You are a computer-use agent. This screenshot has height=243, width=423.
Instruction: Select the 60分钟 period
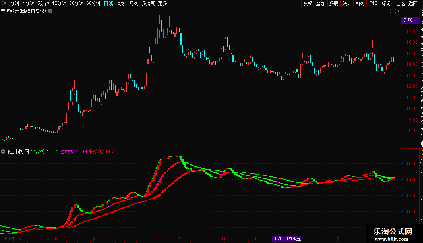tap(93, 3)
